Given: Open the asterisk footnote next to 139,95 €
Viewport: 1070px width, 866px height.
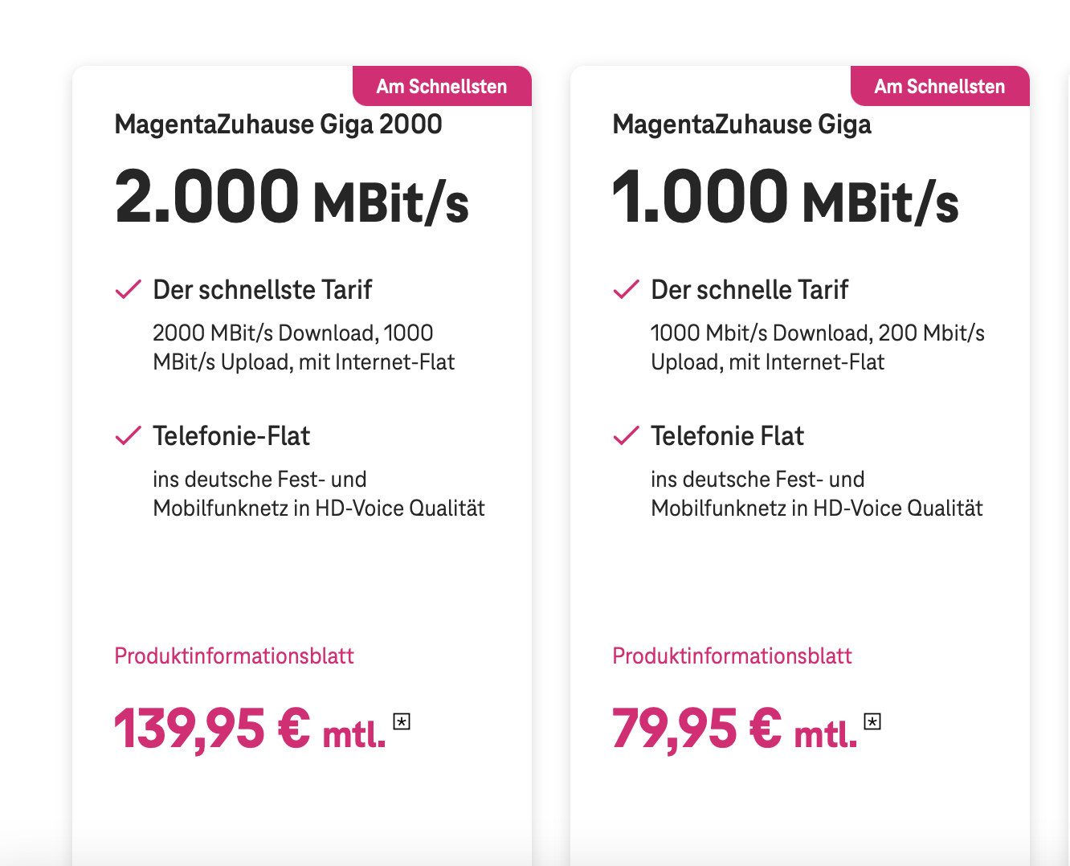Looking at the screenshot, I should (x=402, y=721).
